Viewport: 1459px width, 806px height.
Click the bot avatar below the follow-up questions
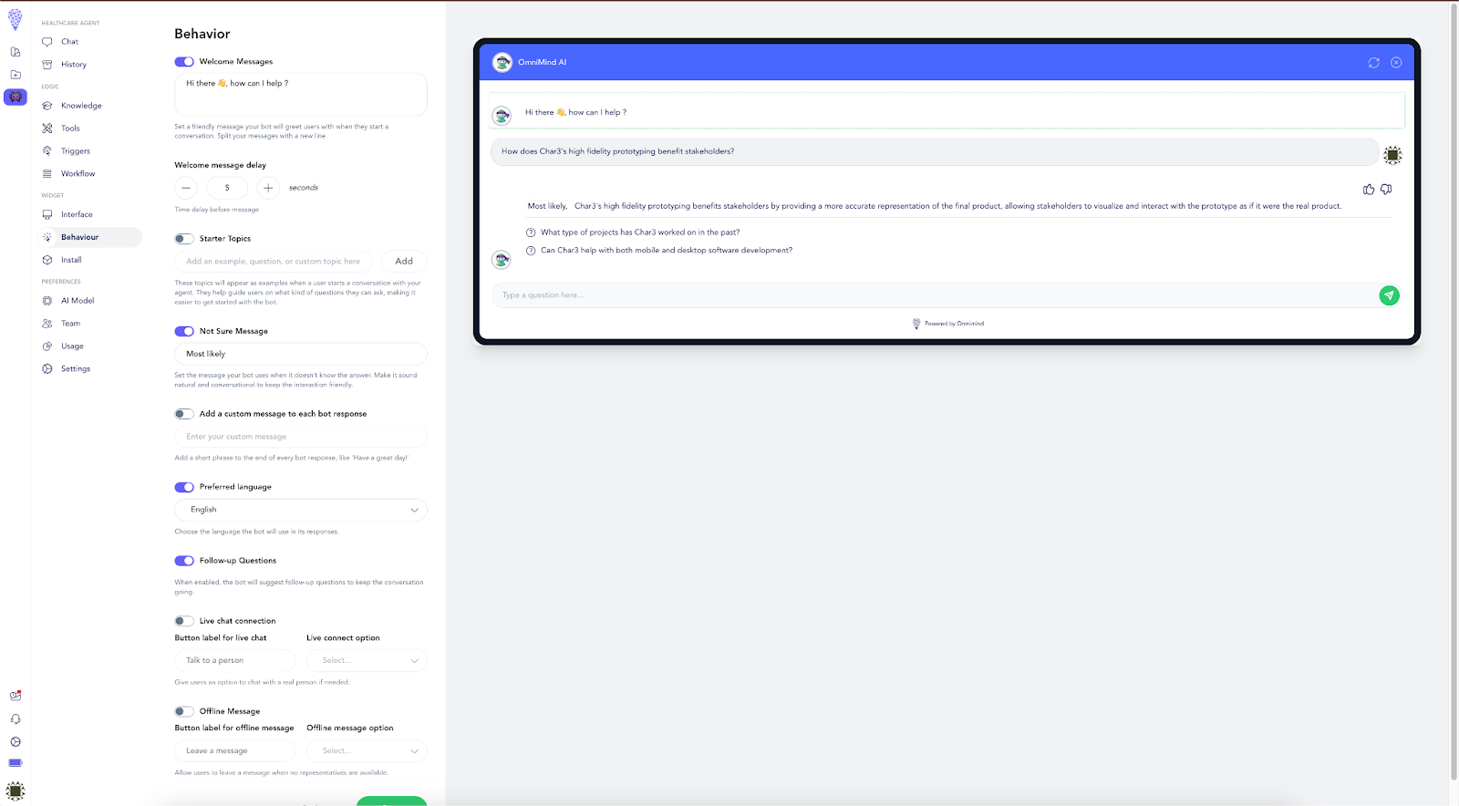click(502, 261)
